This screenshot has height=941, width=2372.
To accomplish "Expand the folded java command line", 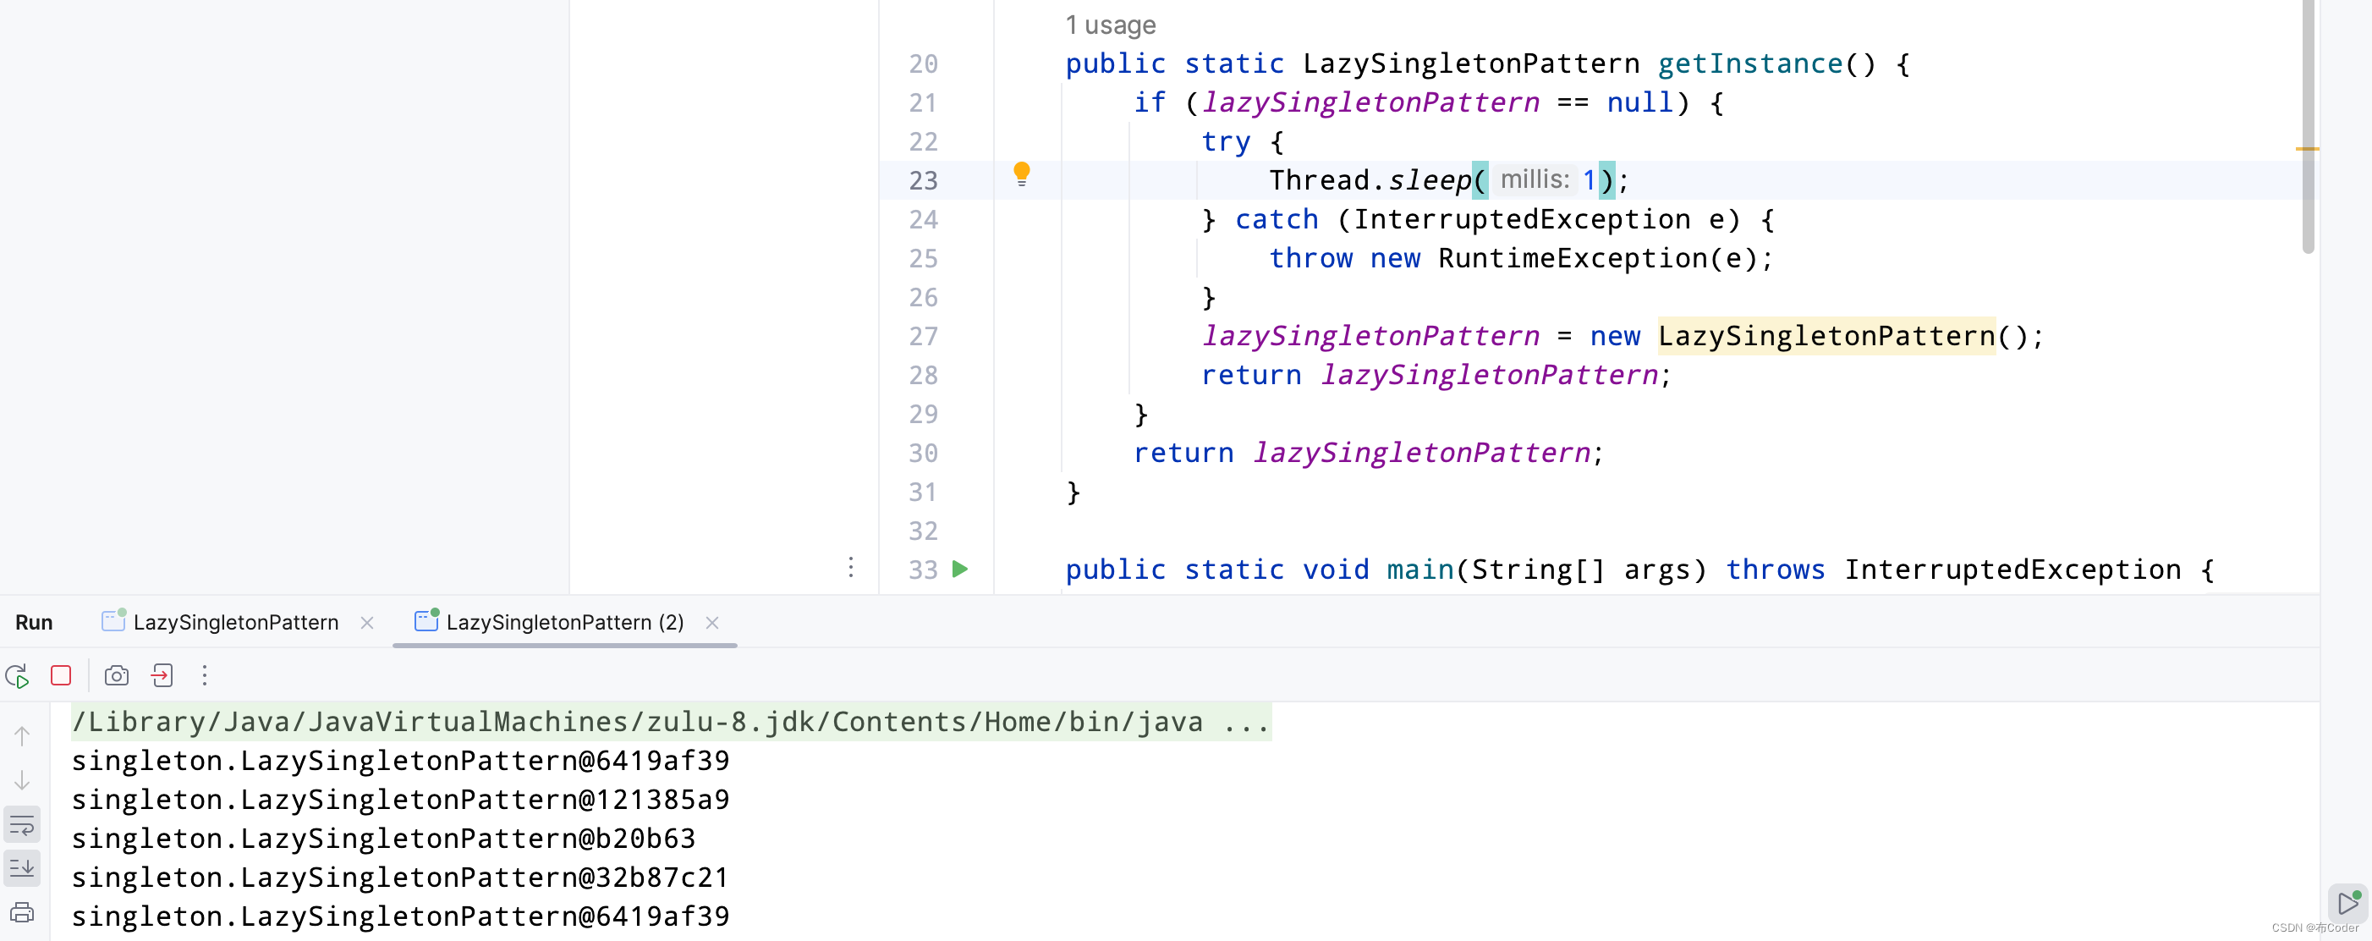I will [x=1247, y=723].
